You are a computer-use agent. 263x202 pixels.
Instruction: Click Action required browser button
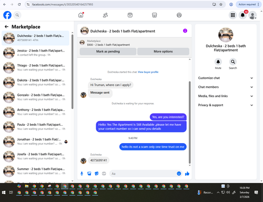[249, 4]
